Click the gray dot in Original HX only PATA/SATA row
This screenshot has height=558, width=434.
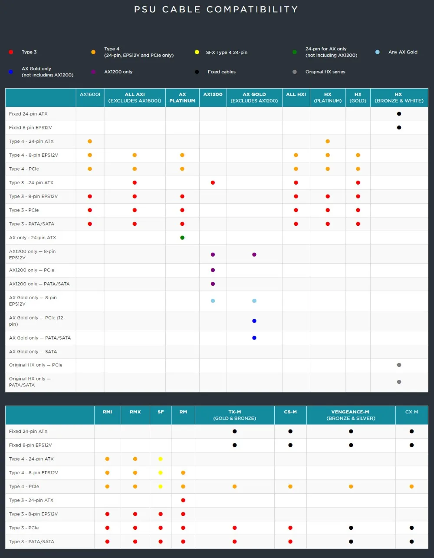pyautogui.click(x=399, y=382)
